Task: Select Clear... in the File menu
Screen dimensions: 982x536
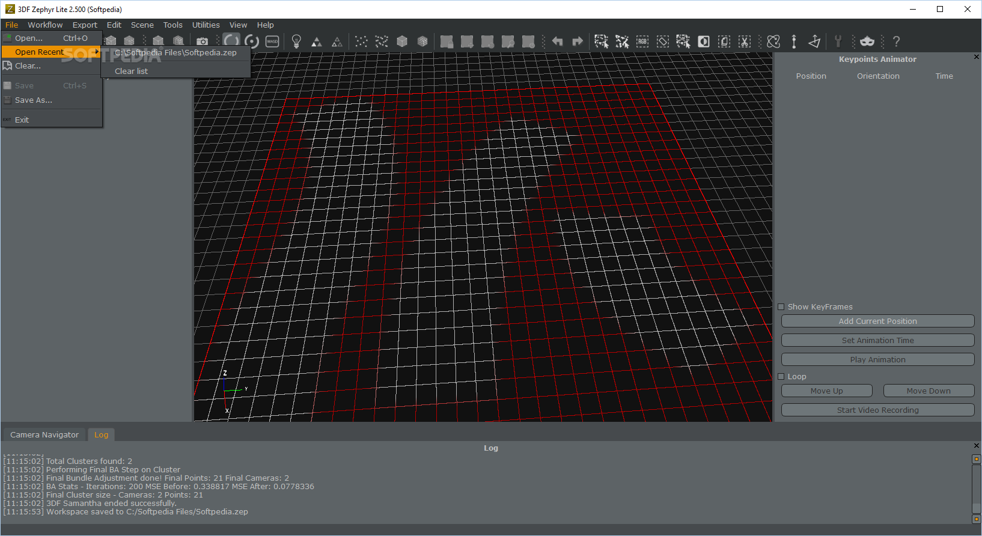Action: click(52, 66)
